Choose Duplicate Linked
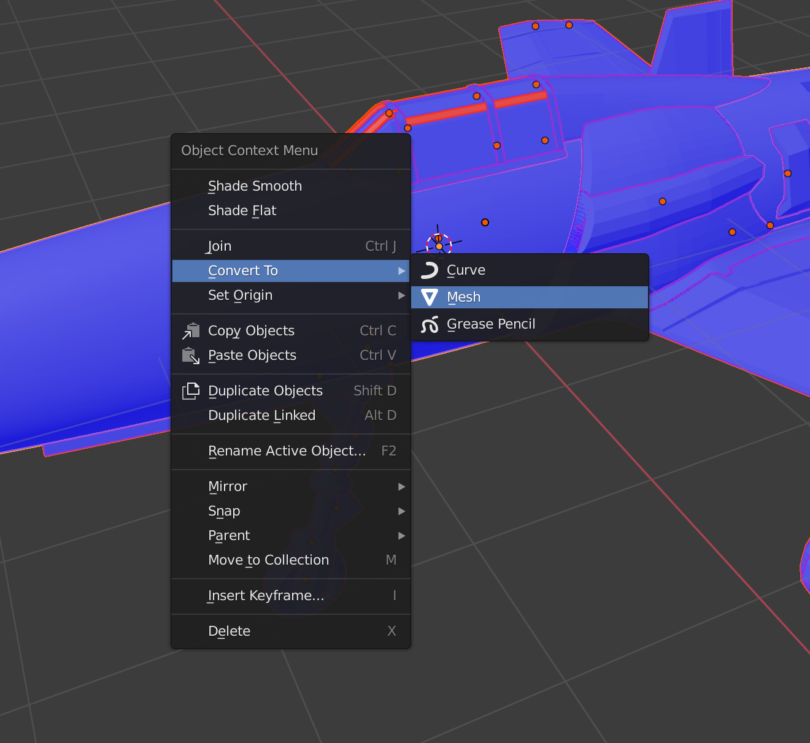Image resolution: width=810 pixels, height=743 pixels. [261, 415]
